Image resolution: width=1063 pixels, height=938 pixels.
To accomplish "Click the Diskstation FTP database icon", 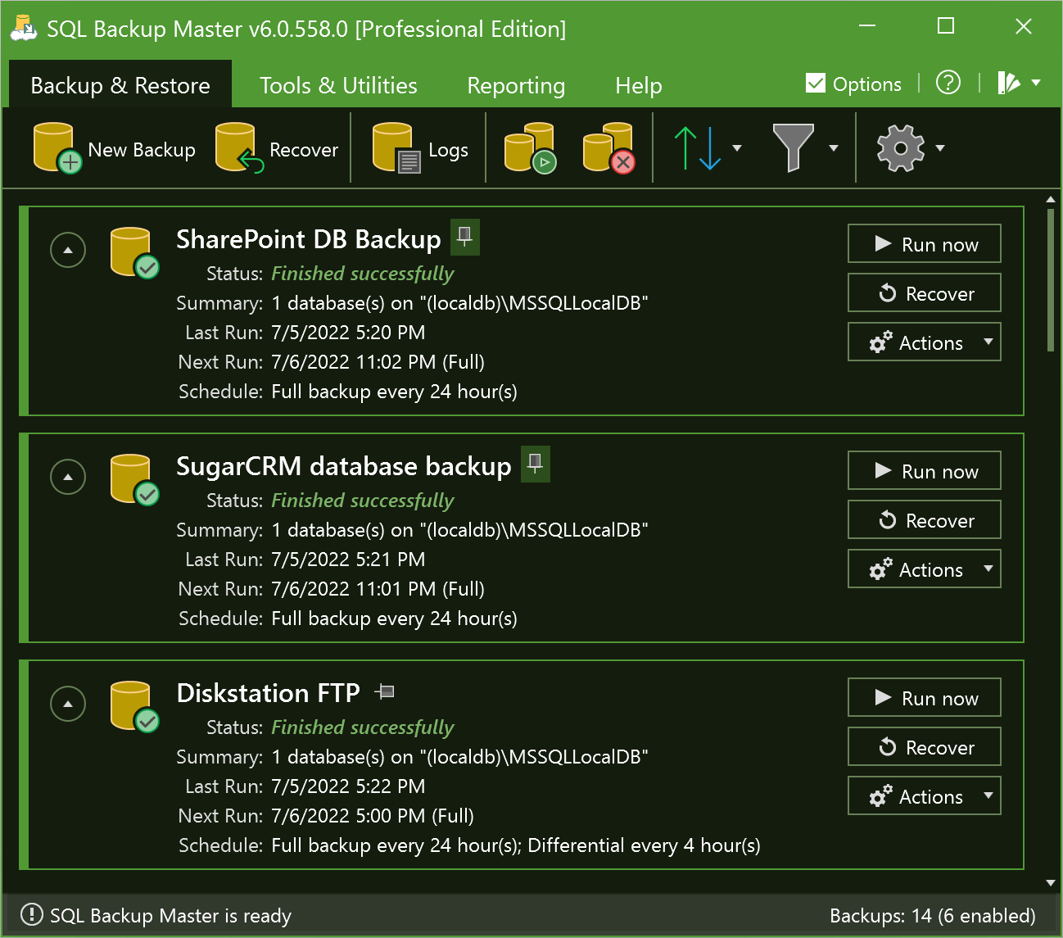I will point(134,706).
